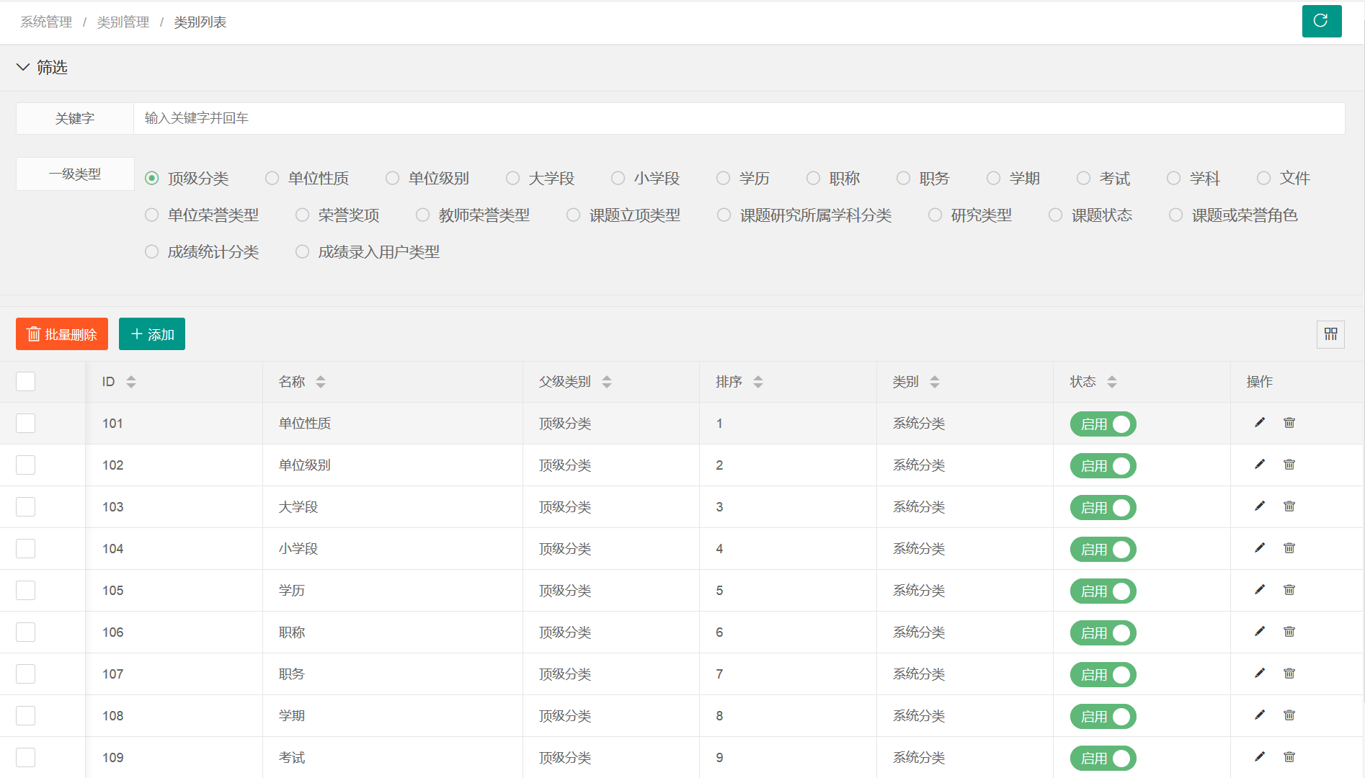This screenshot has width=1365, height=778.
Task: Open 类别管理 breadcrumb item
Action: coord(123,22)
